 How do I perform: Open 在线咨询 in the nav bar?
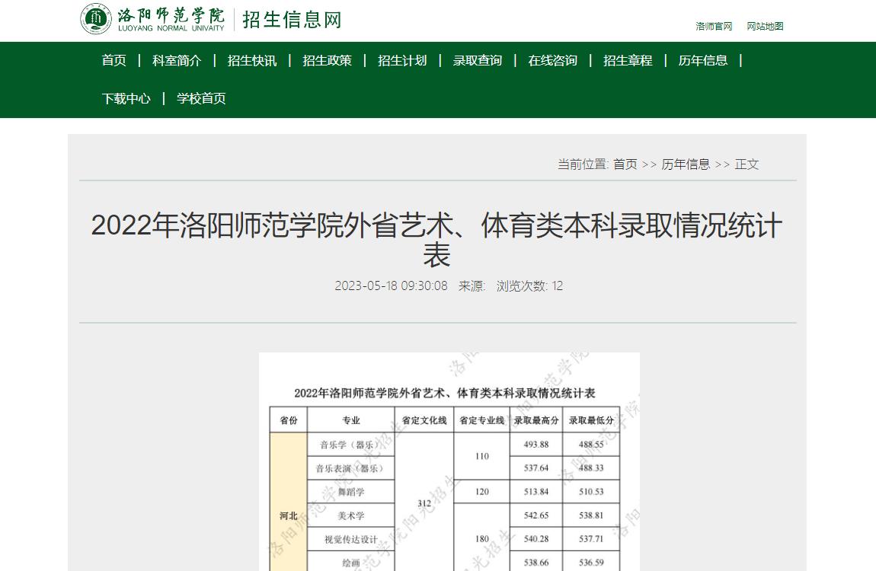coord(552,60)
